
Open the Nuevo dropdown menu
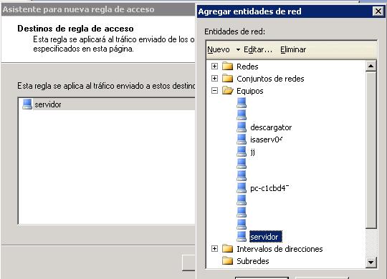(238, 49)
